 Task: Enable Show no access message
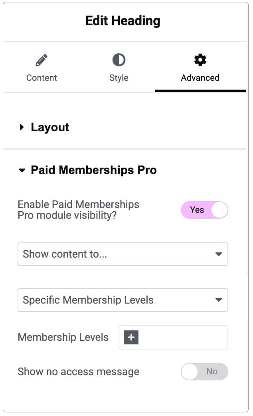204,372
